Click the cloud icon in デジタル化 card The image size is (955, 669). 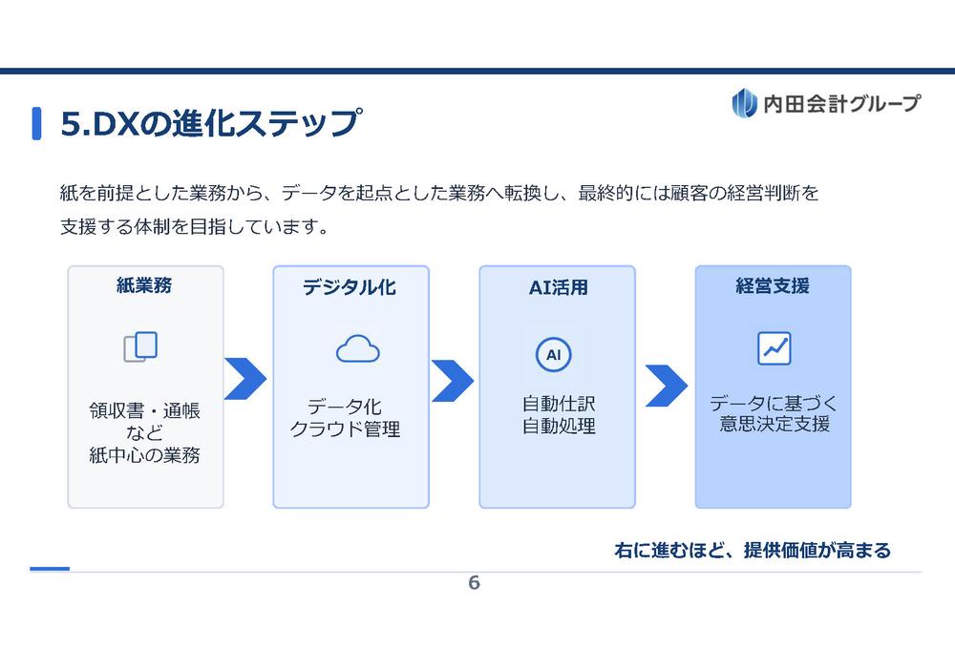click(x=358, y=348)
